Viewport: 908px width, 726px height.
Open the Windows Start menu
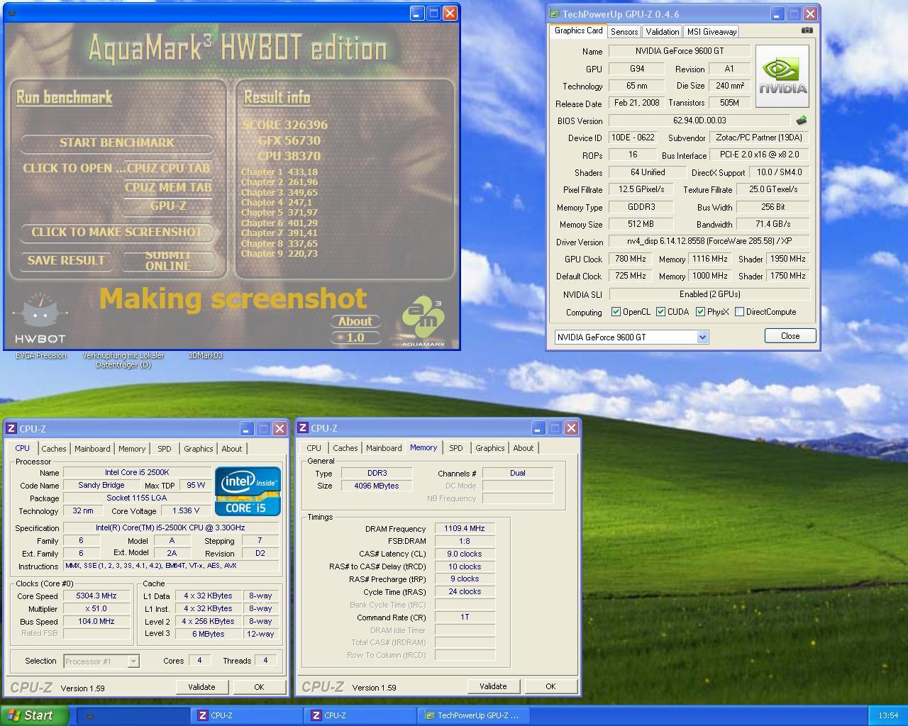[35, 715]
